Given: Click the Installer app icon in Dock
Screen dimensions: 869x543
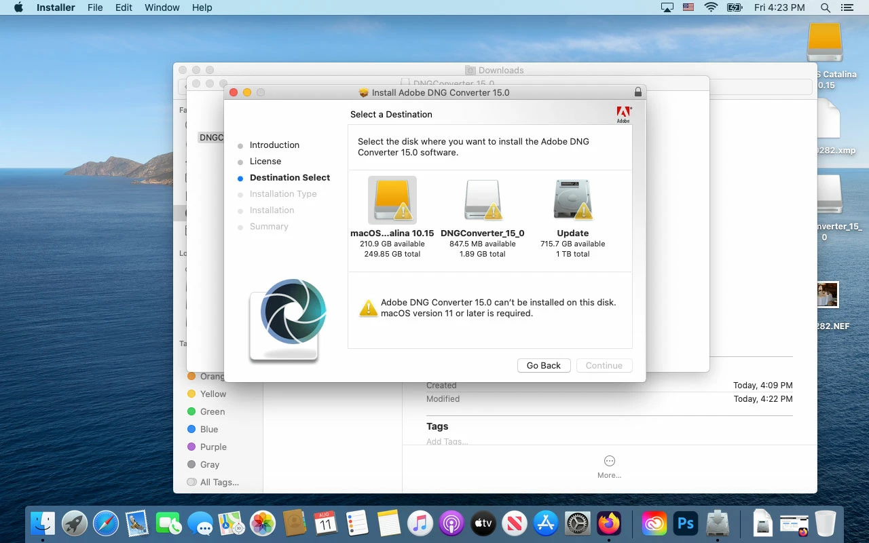Looking at the screenshot, I should (x=718, y=523).
